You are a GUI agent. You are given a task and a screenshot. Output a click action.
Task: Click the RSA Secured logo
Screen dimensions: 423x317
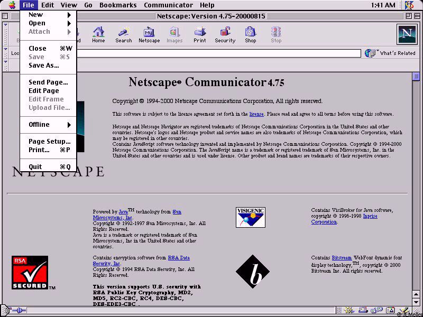[30, 273]
